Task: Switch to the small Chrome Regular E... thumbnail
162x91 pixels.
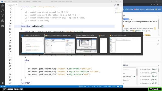Action: pos(104,44)
